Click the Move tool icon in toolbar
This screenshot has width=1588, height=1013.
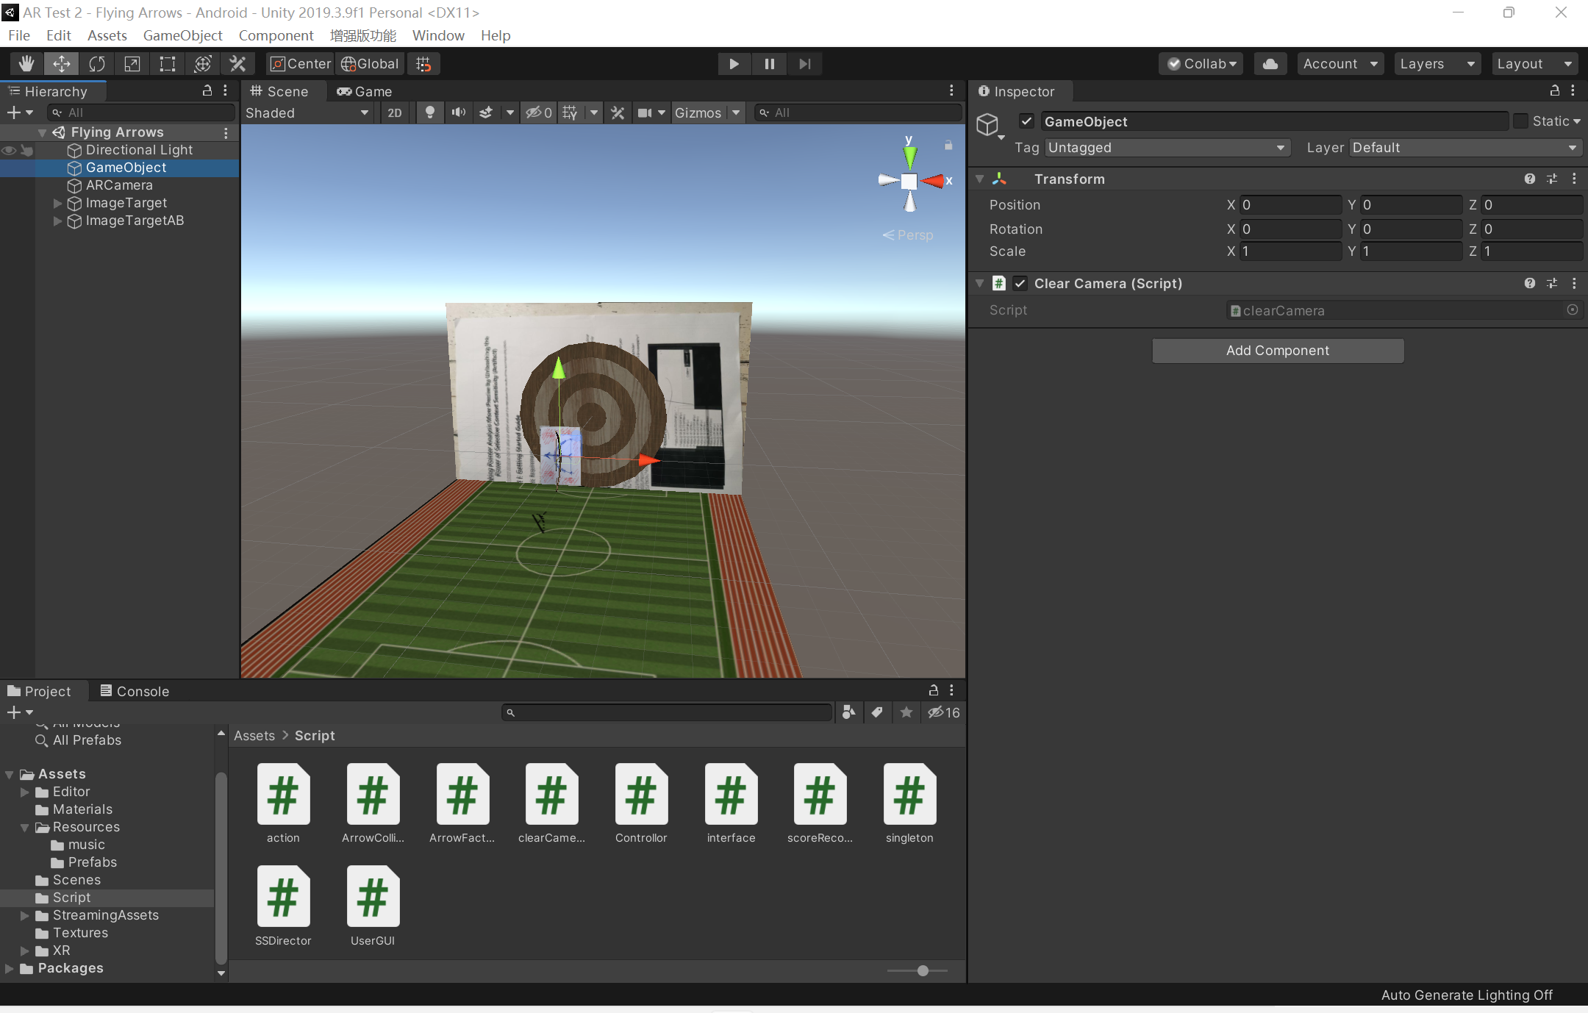61,62
